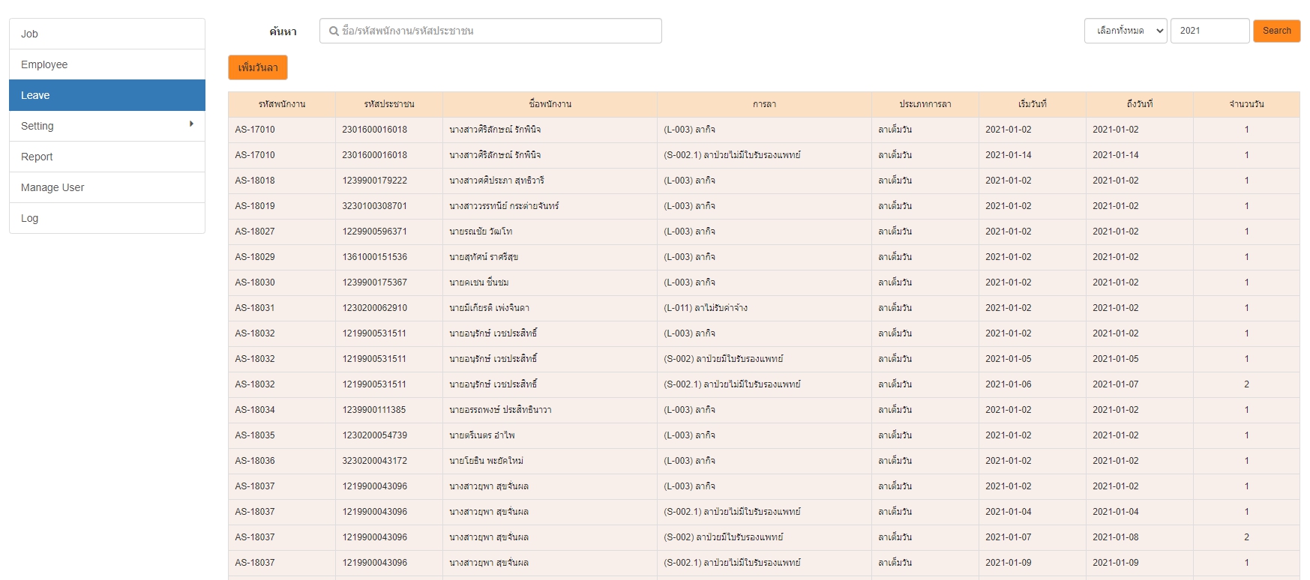Click start date 2021-01-05
Image resolution: width=1310 pixels, height=580 pixels.
pyautogui.click(x=1009, y=359)
